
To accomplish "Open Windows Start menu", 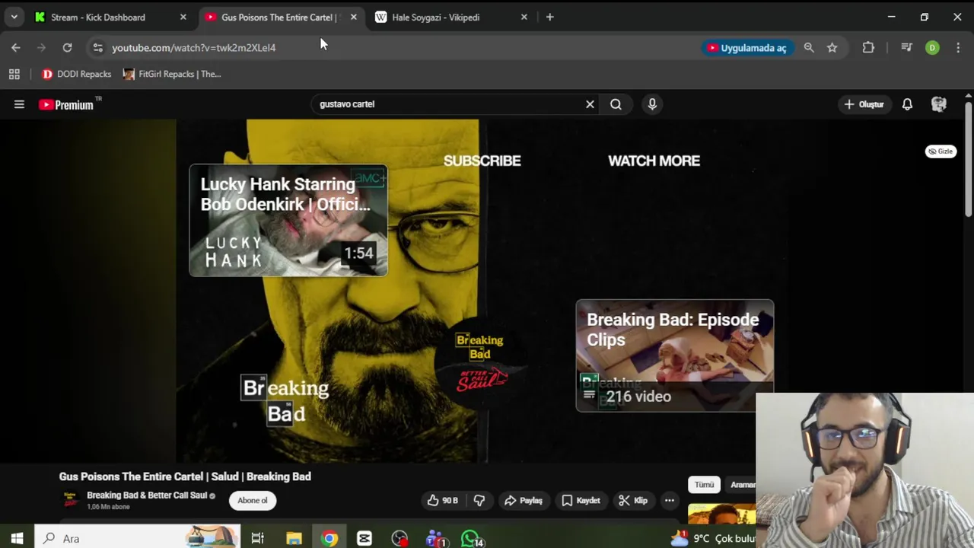I will click(x=17, y=538).
